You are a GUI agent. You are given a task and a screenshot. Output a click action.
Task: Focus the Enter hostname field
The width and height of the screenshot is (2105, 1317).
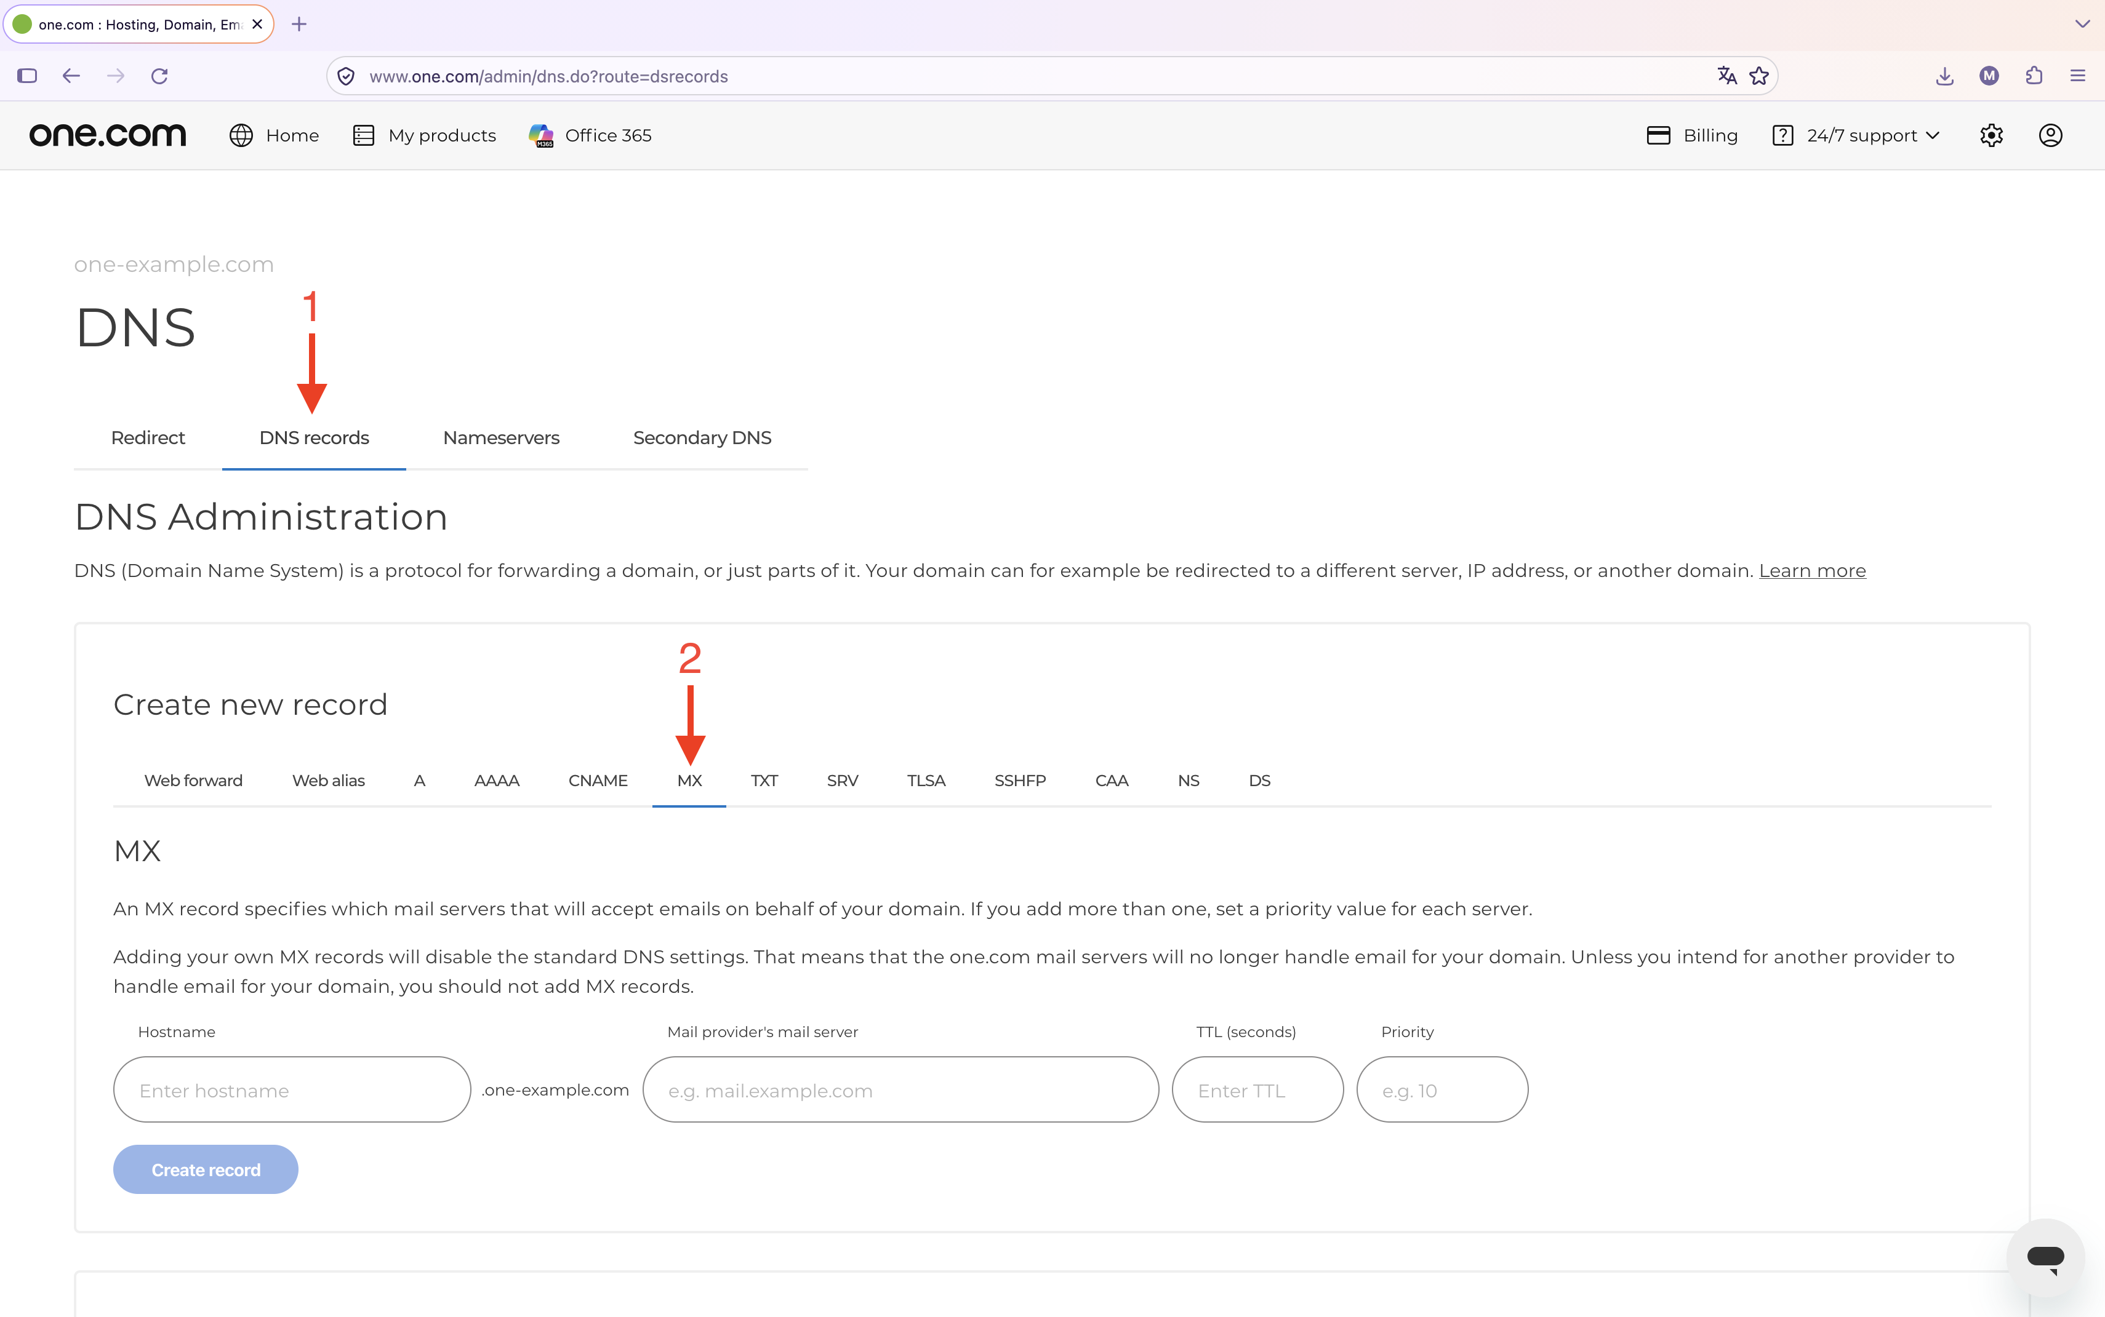pyautogui.click(x=292, y=1089)
